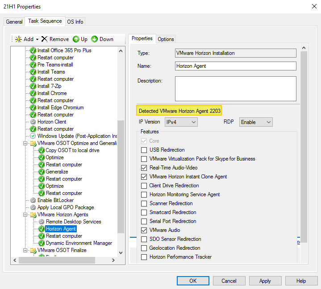Screen dimensions: 321x289
Task: Select the VMware OSOT Optimize folder icon
Action: coord(33,143)
